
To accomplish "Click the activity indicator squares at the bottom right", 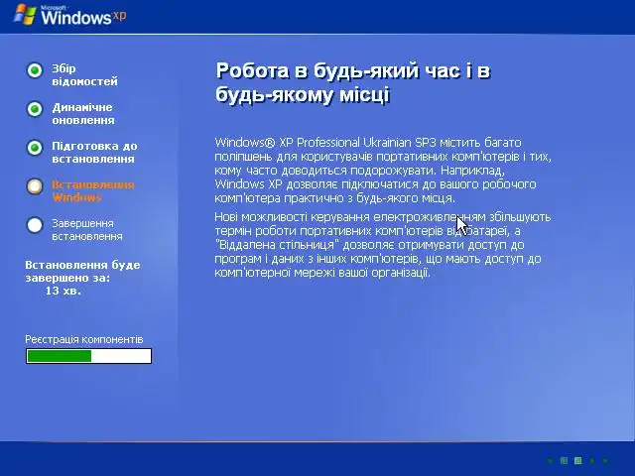I will coord(578,460).
